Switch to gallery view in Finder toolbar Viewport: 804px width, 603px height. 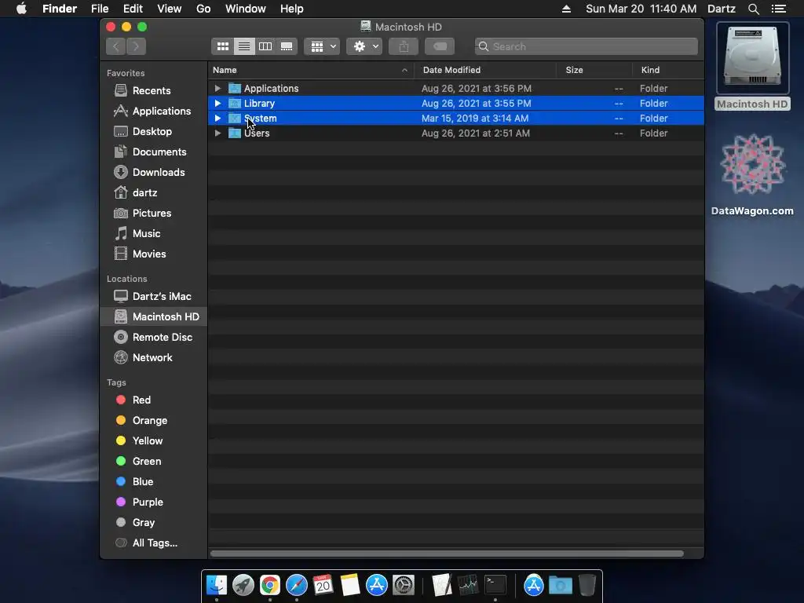tap(287, 46)
